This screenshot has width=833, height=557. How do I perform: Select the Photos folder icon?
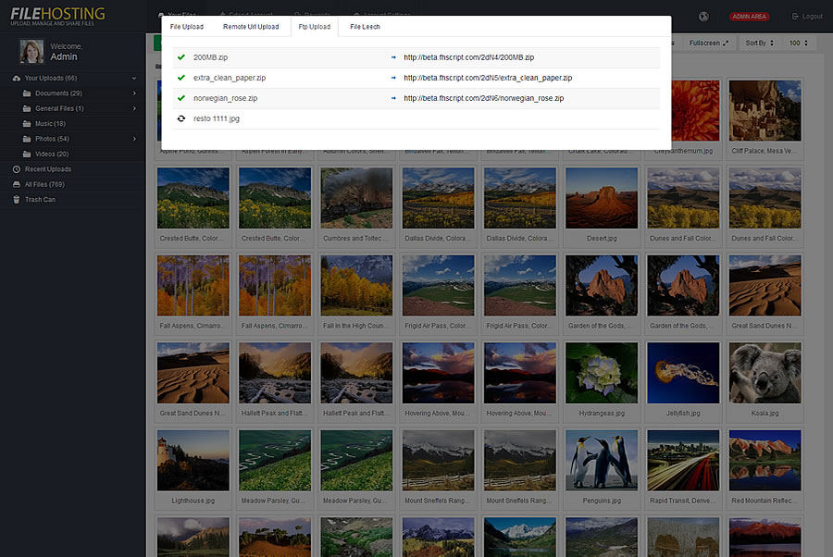click(x=27, y=139)
